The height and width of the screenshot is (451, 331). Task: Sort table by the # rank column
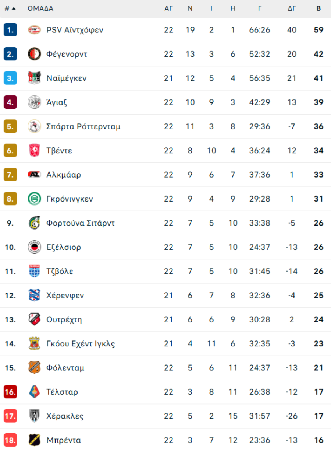pos(10,8)
